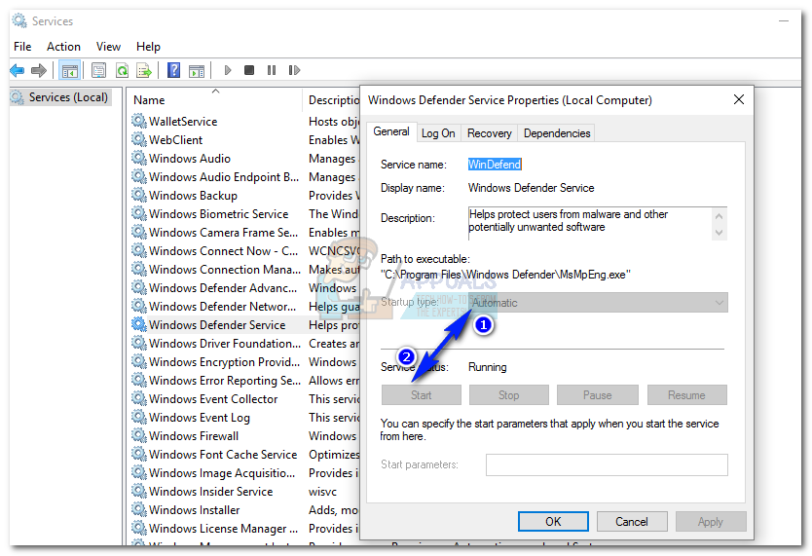Click the description box scroll down arrow
Screen dimensions: 812x556
719,233
